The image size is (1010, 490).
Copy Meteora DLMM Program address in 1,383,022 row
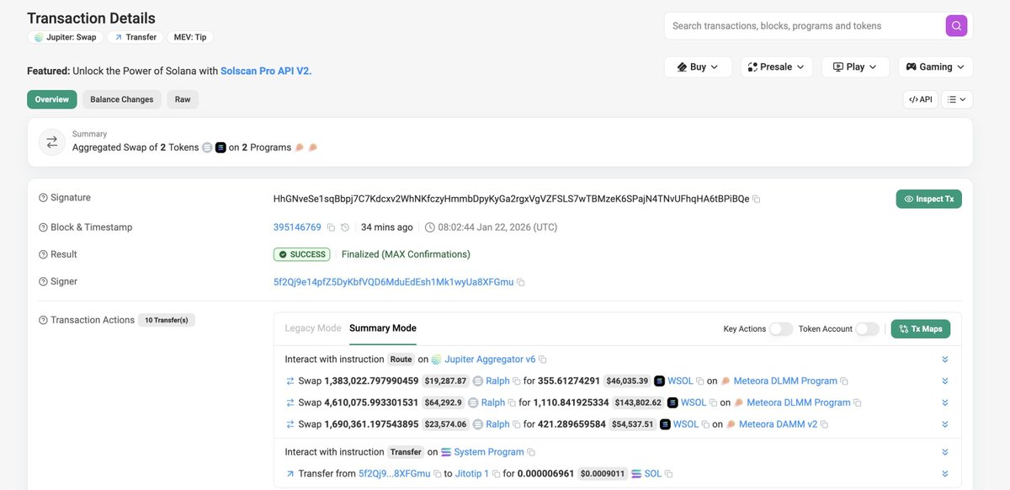coord(844,381)
